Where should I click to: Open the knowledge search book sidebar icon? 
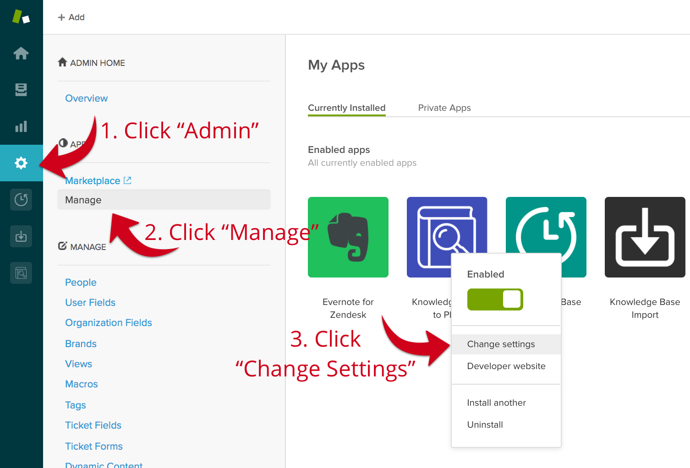click(x=21, y=273)
